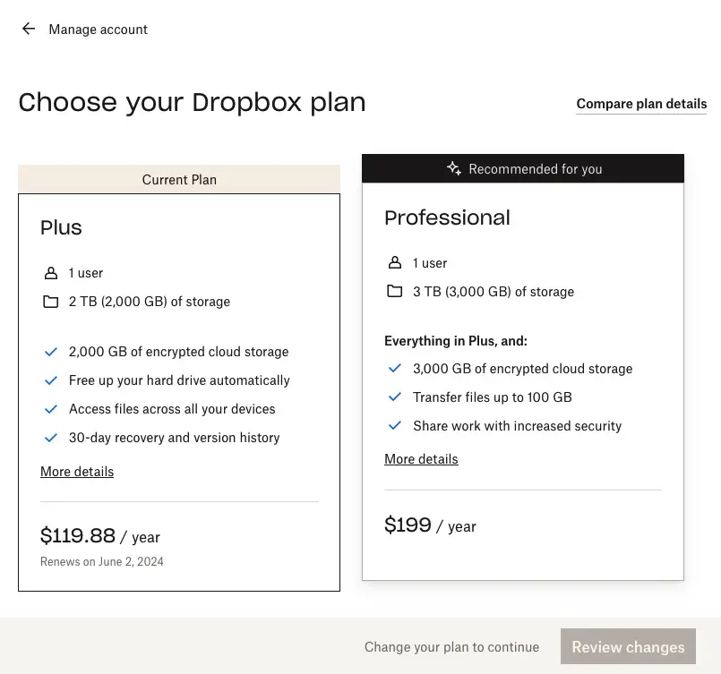This screenshot has height=674, width=721.
Task: Click the $199 / year price
Action: tap(430, 525)
